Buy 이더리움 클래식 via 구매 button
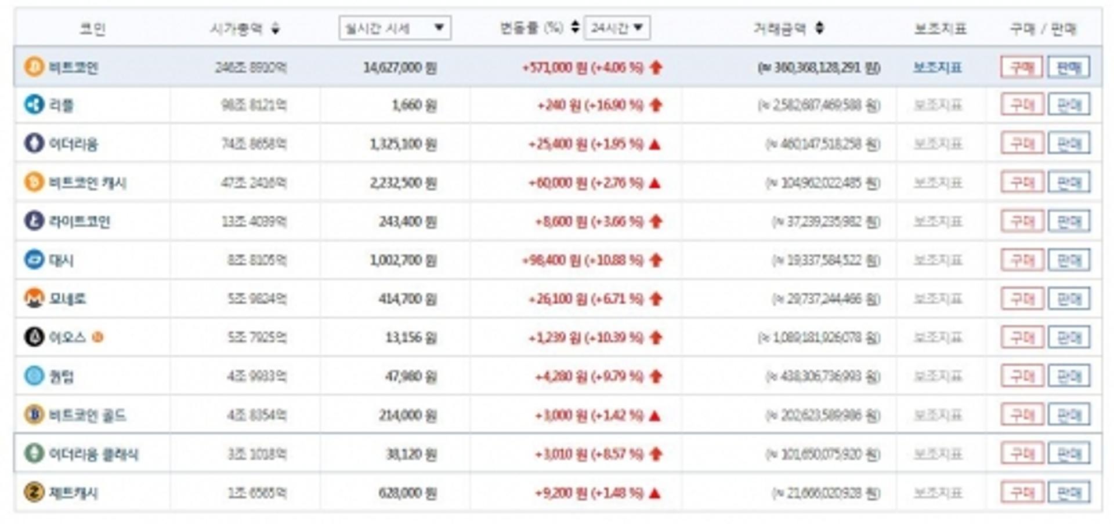 (x=1022, y=453)
